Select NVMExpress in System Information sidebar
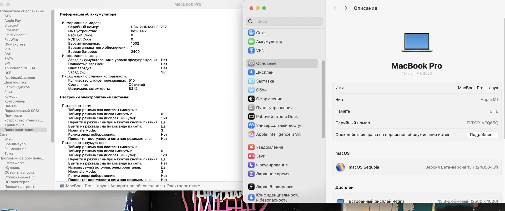The width and height of the screenshot is (505, 211). coord(15,45)
